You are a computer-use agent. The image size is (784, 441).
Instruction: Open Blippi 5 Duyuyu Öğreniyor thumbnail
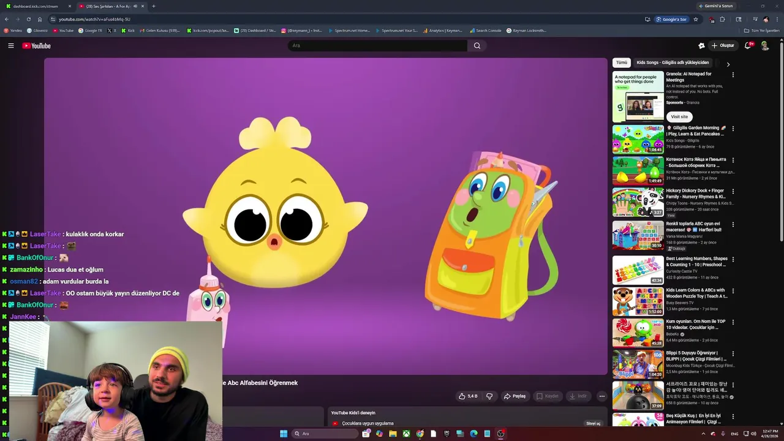point(638,363)
